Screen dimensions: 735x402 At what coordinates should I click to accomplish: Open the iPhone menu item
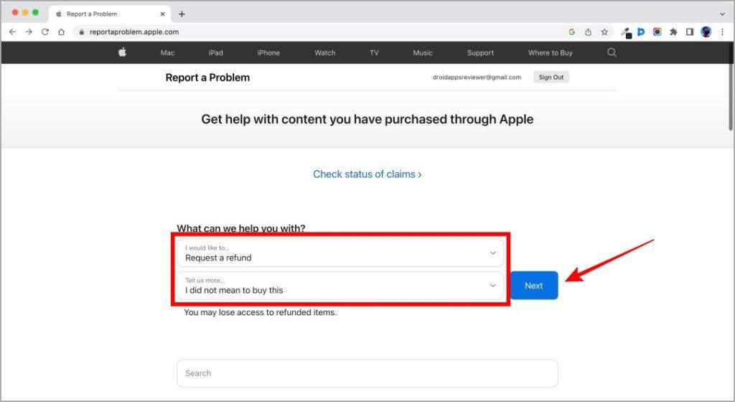pos(268,53)
